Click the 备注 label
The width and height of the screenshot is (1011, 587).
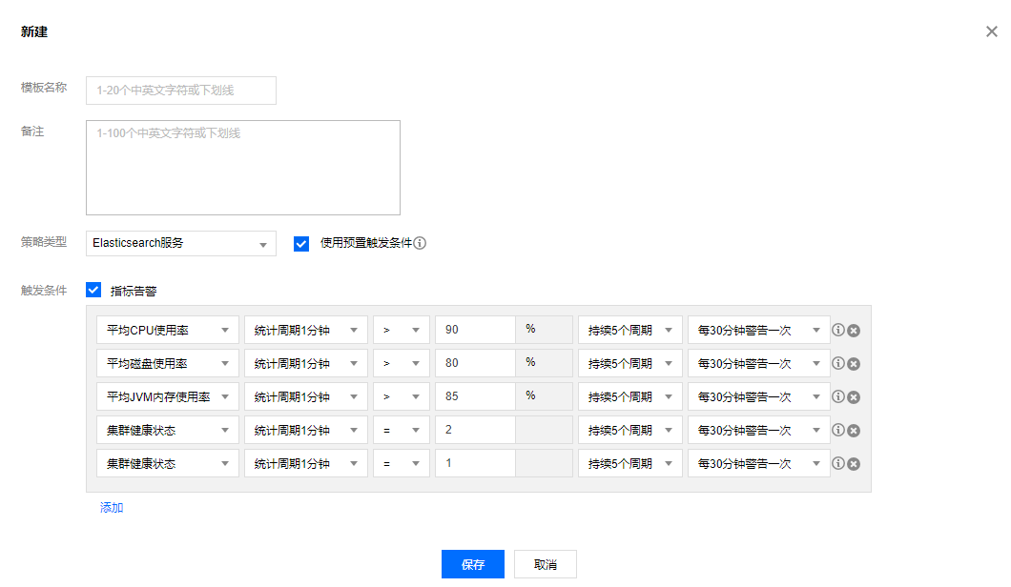pos(32,132)
